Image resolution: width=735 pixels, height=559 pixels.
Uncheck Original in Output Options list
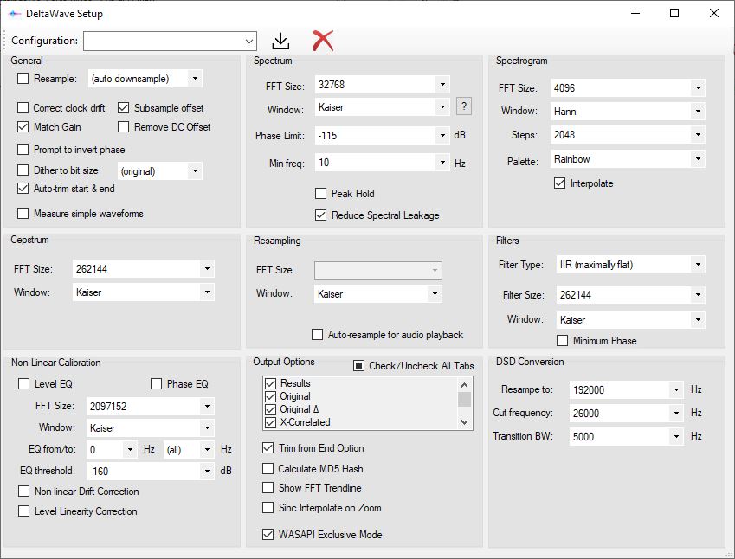click(x=270, y=396)
